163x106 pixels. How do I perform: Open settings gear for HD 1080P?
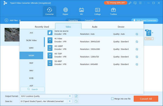point(137,49)
